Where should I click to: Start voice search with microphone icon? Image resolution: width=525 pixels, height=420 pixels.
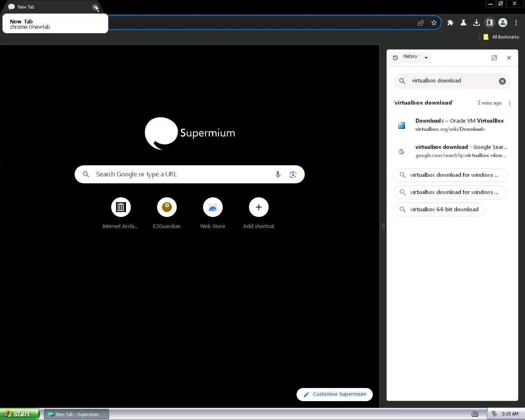[278, 174]
